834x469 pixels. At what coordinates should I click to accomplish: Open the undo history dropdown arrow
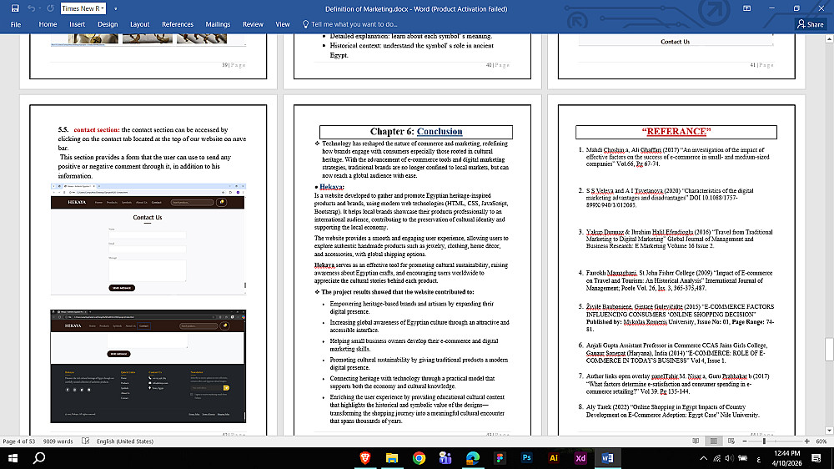(40, 8)
